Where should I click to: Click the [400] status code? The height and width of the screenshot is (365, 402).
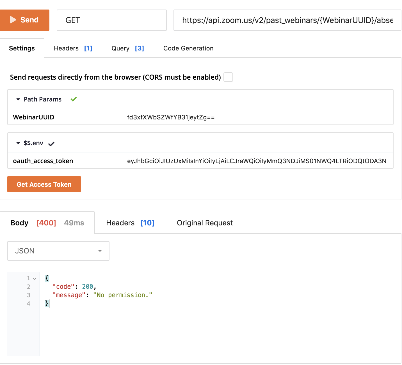pos(46,223)
